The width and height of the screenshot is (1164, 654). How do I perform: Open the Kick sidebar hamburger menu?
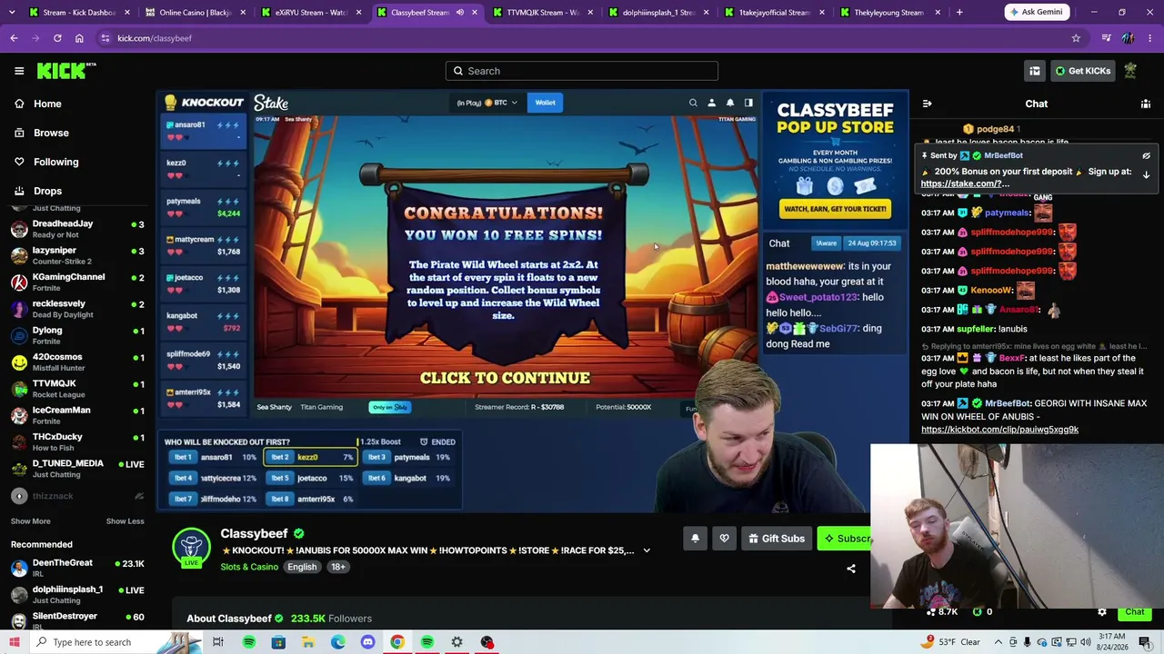(19, 71)
